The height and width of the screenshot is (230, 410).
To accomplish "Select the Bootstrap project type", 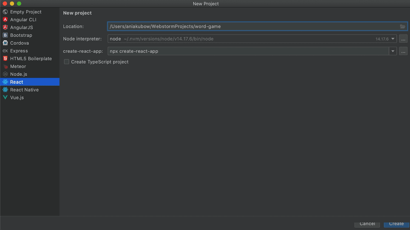I will tap(30, 35).
